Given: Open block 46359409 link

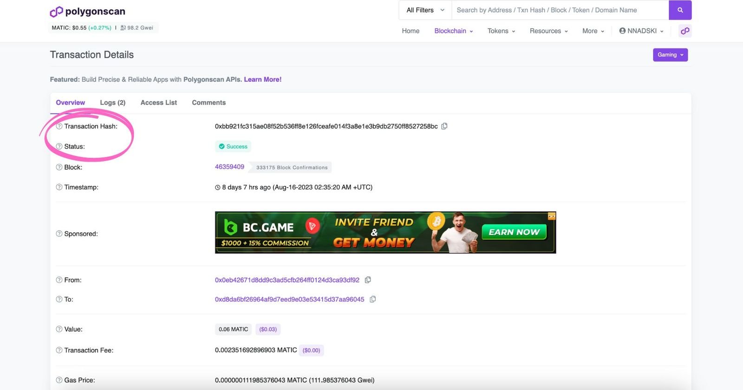Looking at the screenshot, I should pyautogui.click(x=229, y=167).
